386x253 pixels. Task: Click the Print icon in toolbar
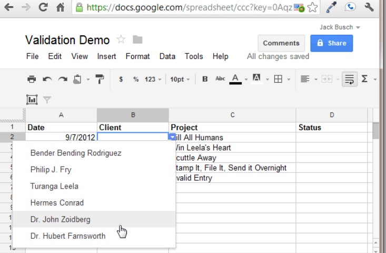tap(32, 79)
